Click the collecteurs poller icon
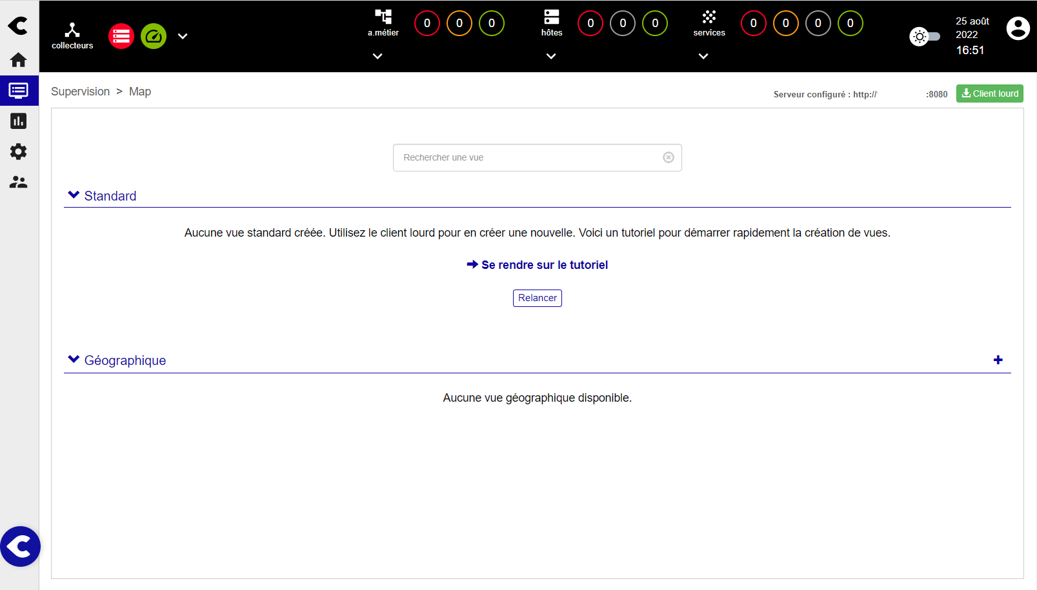 coord(72,30)
